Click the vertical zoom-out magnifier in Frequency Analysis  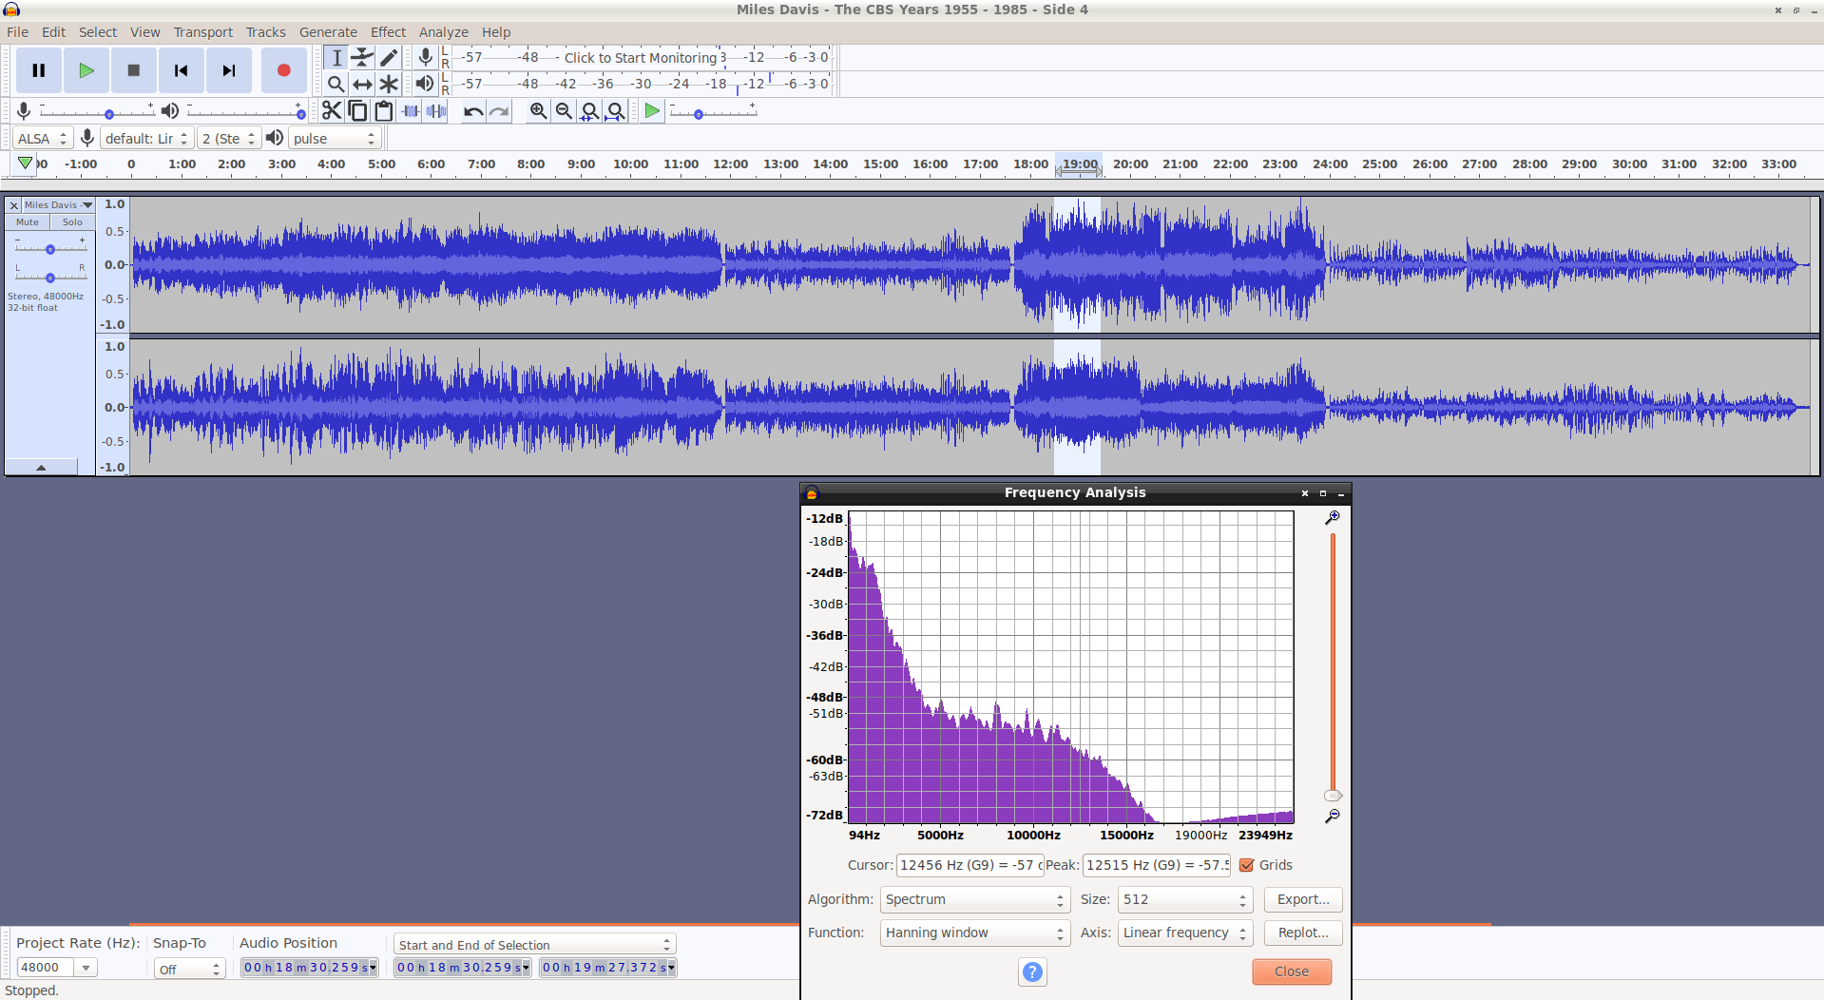click(x=1333, y=816)
